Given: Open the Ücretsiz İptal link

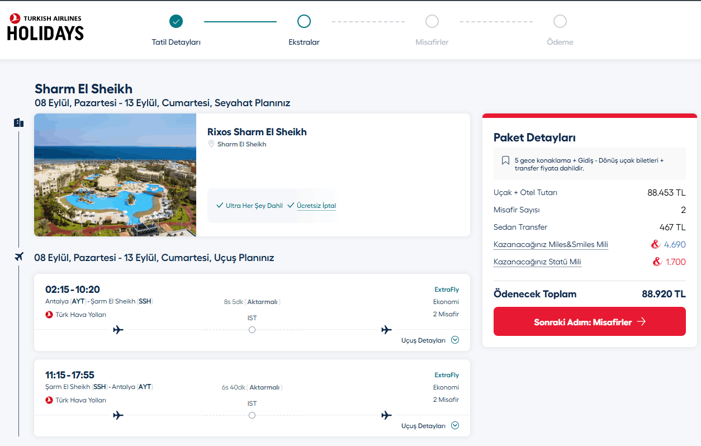Looking at the screenshot, I should point(316,206).
